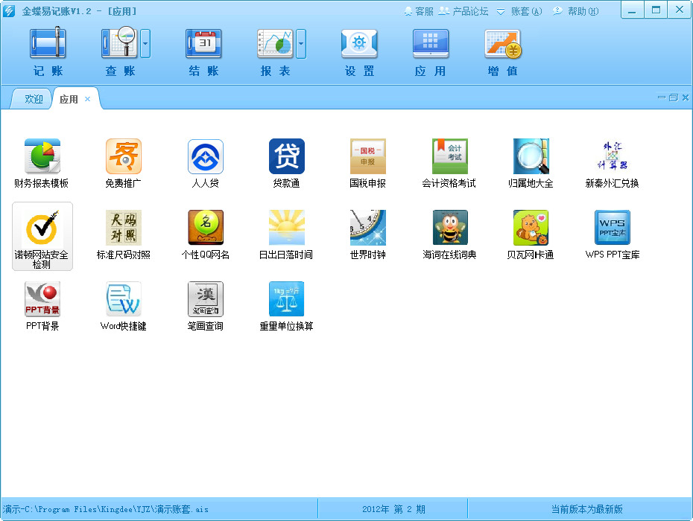Launch the 国税申报 app
693x521 pixels.
coord(367,163)
